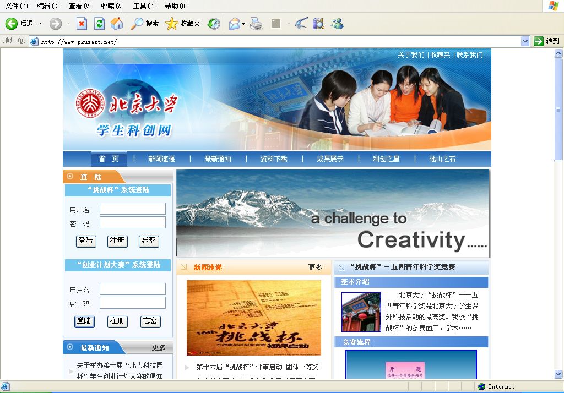Open the 关于我们 link in the header
This screenshot has width=564, height=393.
click(411, 55)
